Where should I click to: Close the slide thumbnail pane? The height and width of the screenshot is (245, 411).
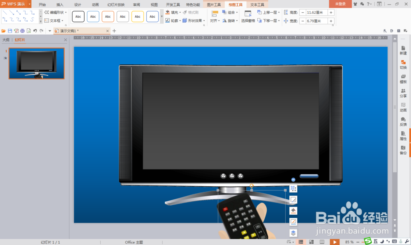65,40
